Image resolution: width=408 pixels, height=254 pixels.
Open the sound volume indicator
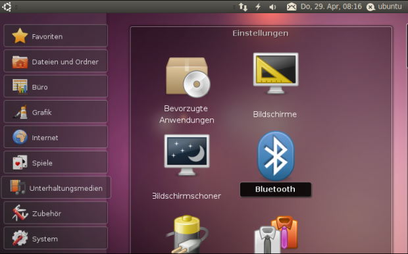[272, 7]
